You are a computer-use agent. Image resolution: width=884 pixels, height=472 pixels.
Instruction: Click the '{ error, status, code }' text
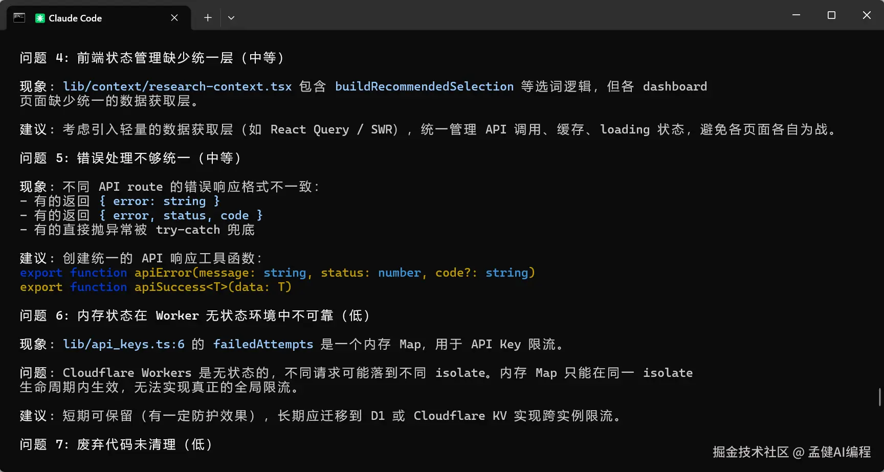tap(181, 215)
